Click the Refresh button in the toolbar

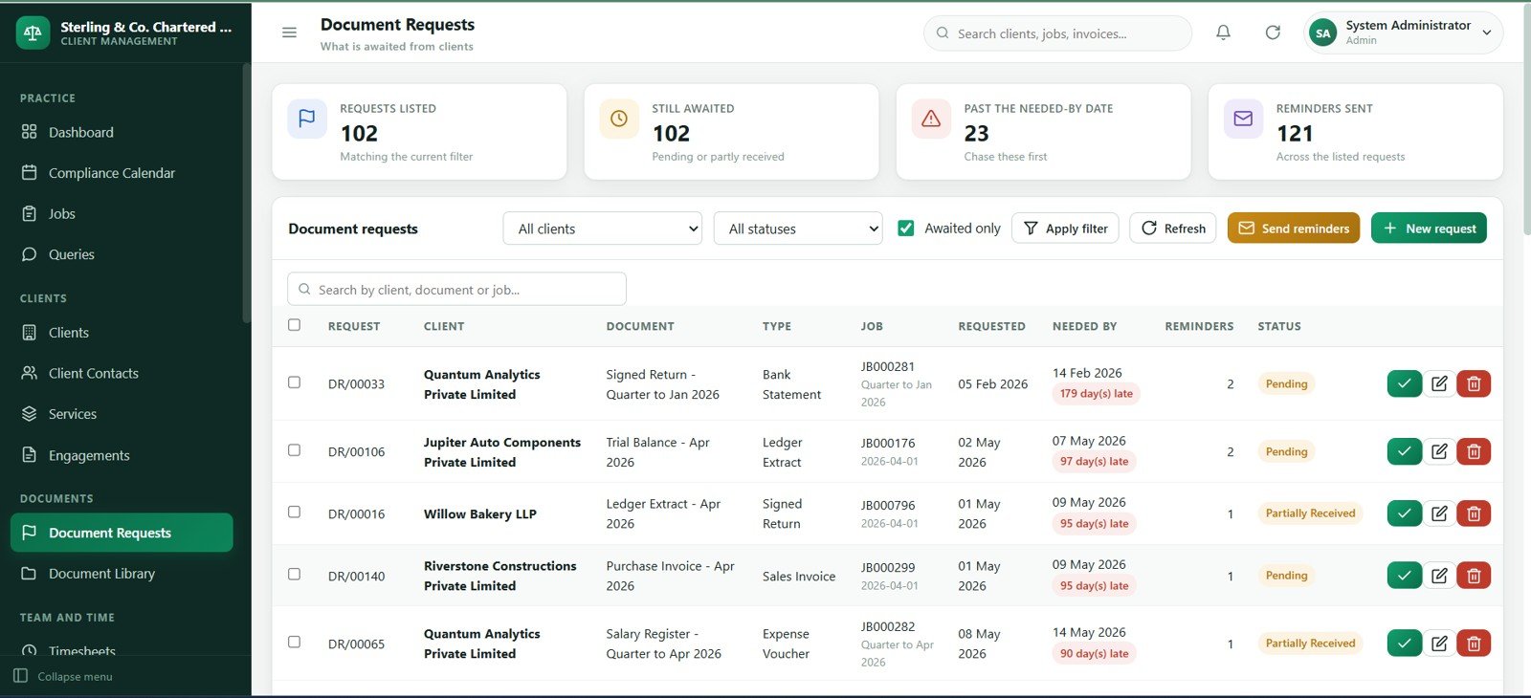coord(1173,229)
